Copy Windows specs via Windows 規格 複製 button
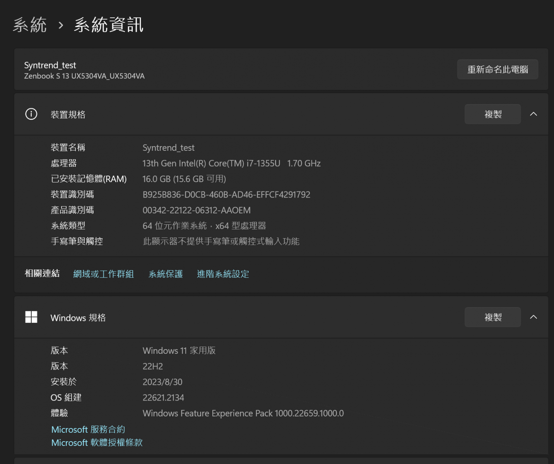The image size is (554, 464). tap(492, 317)
